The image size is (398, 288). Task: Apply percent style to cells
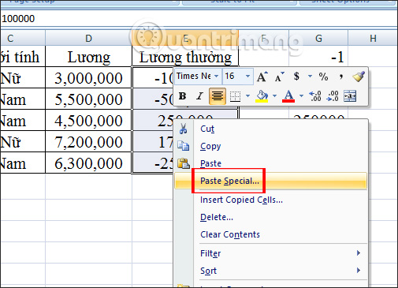pos(323,77)
